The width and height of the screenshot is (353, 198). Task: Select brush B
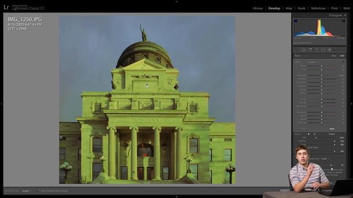(314, 134)
